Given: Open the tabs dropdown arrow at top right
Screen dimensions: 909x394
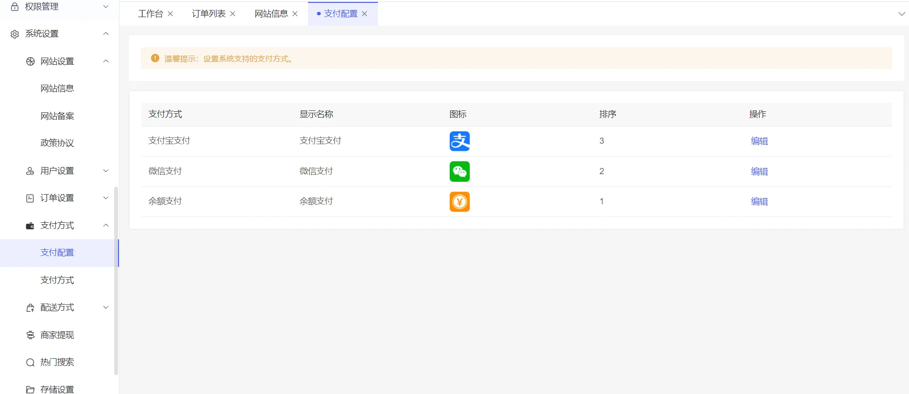Looking at the screenshot, I should (x=901, y=14).
